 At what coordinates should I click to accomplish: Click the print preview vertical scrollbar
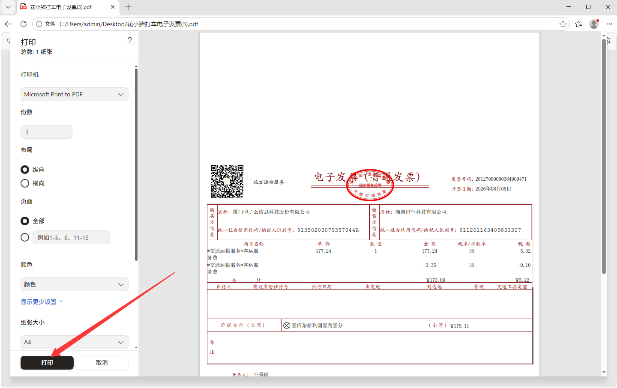coord(604,156)
